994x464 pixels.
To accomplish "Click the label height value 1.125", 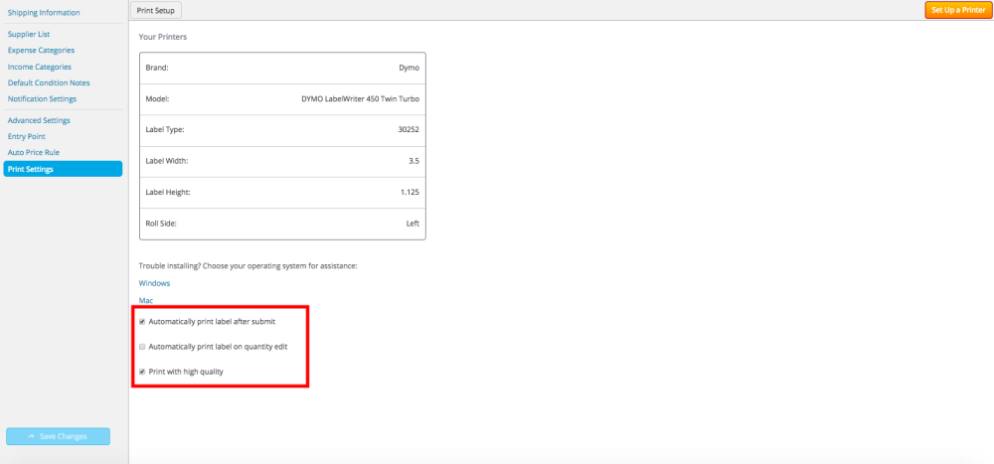I will [411, 192].
